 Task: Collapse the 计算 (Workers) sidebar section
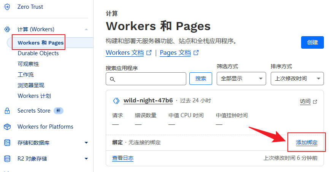point(86,29)
